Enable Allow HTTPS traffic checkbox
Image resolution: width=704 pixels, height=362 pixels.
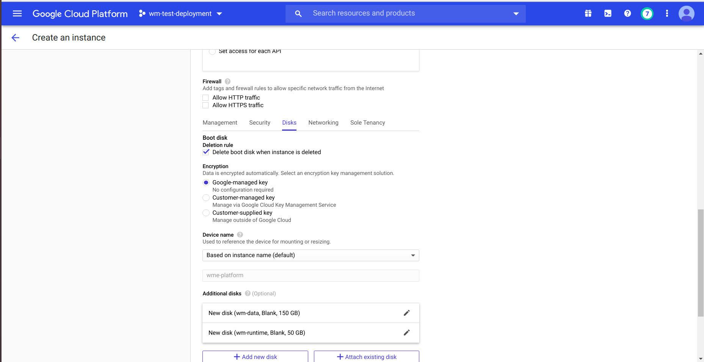click(206, 105)
